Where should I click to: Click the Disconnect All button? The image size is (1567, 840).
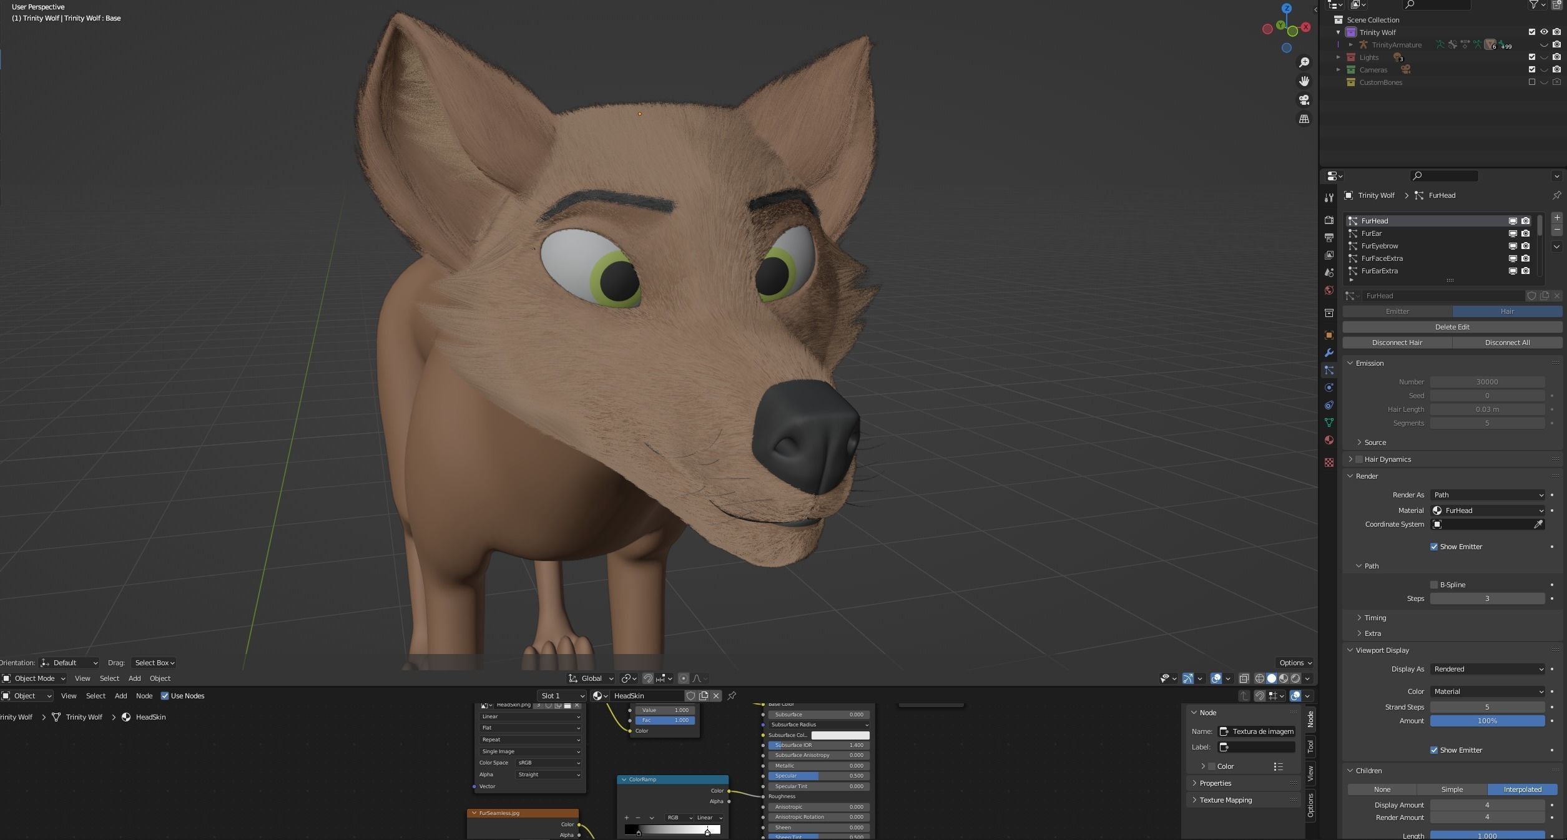tap(1507, 343)
